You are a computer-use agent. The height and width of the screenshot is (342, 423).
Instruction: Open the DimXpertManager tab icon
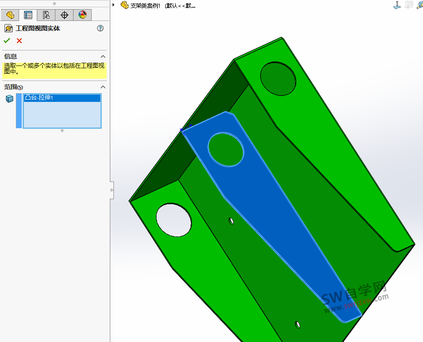pos(64,15)
